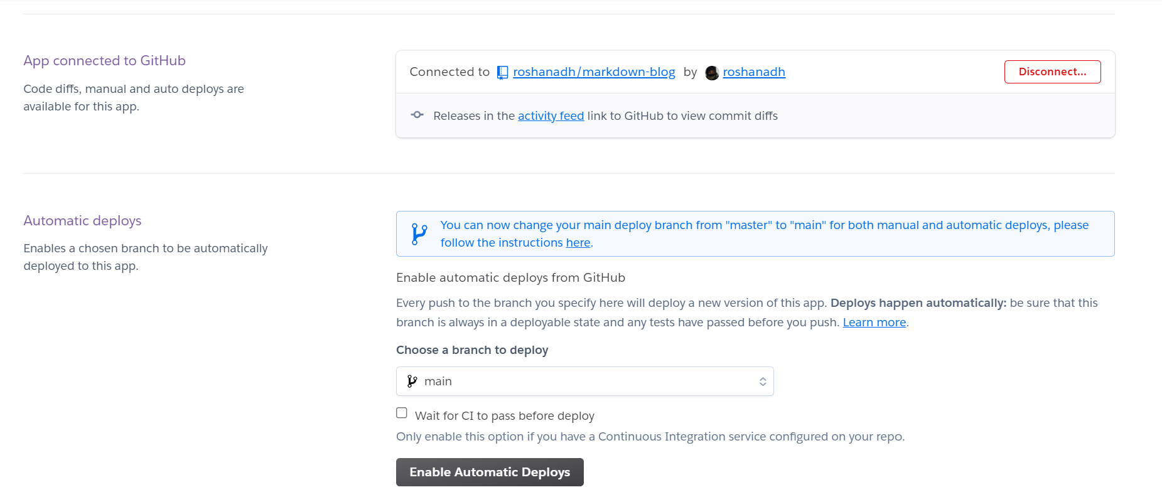Click the commit icon beside Releases text
This screenshot has height=502, width=1162.
pos(417,115)
